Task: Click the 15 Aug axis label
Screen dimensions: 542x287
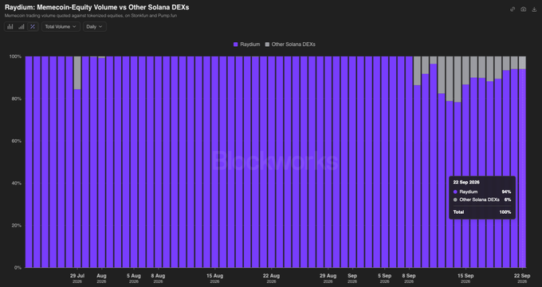Action: coord(214,278)
